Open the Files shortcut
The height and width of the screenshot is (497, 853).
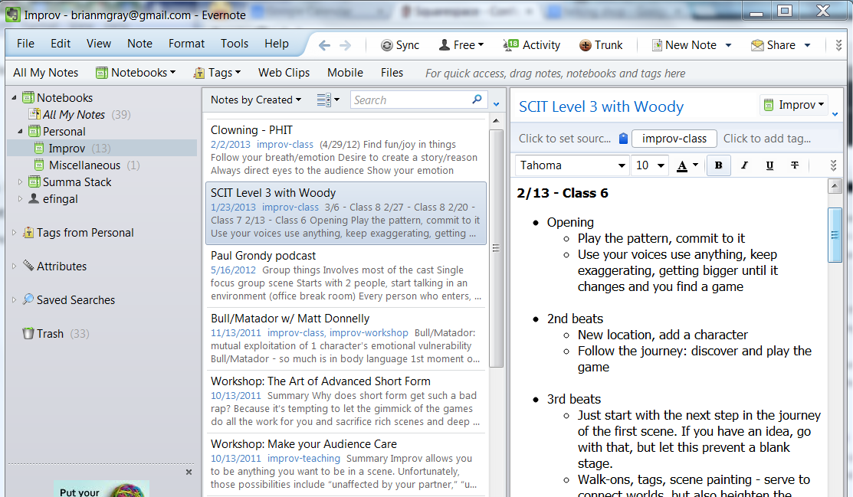pos(392,72)
